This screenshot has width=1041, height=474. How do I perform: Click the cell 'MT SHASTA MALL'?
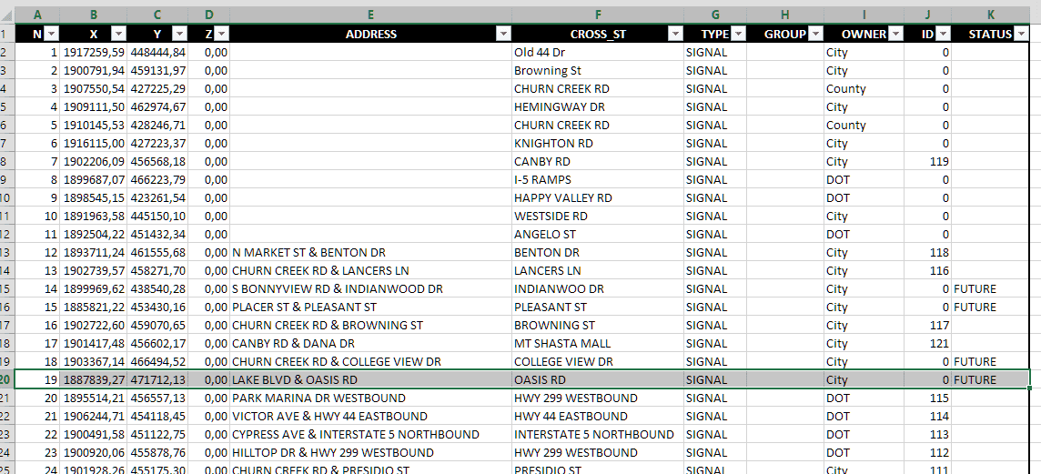tap(598, 343)
